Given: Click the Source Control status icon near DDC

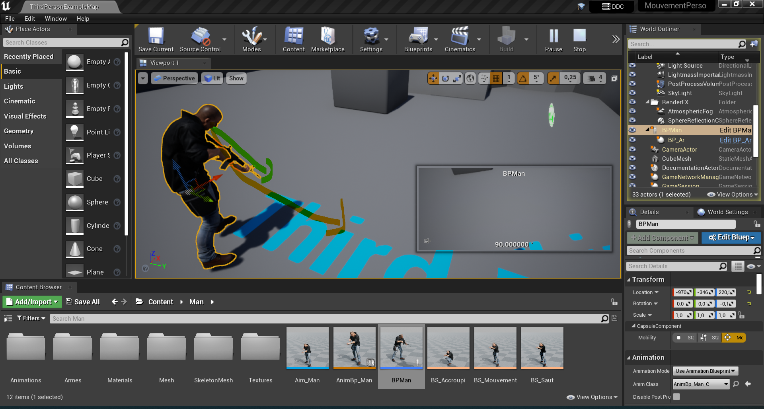Looking at the screenshot, I should (x=581, y=6).
